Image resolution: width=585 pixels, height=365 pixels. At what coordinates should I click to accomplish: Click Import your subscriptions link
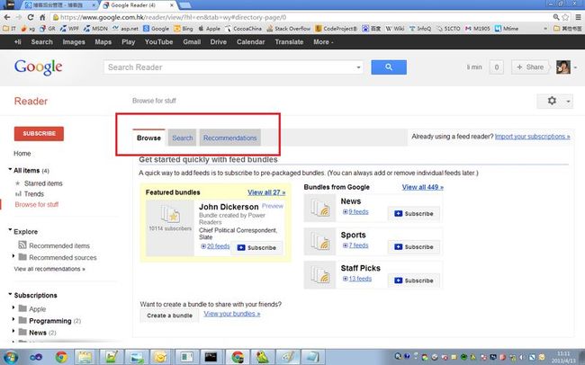pyautogui.click(x=533, y=137)
